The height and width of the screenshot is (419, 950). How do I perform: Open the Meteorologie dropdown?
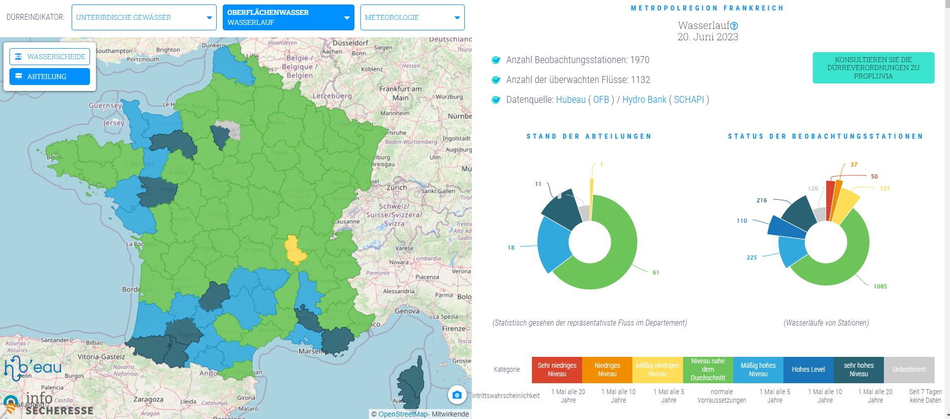click(412, 17)
